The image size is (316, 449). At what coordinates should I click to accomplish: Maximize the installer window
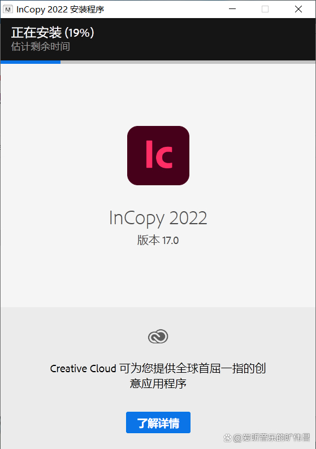coord(265,9)
